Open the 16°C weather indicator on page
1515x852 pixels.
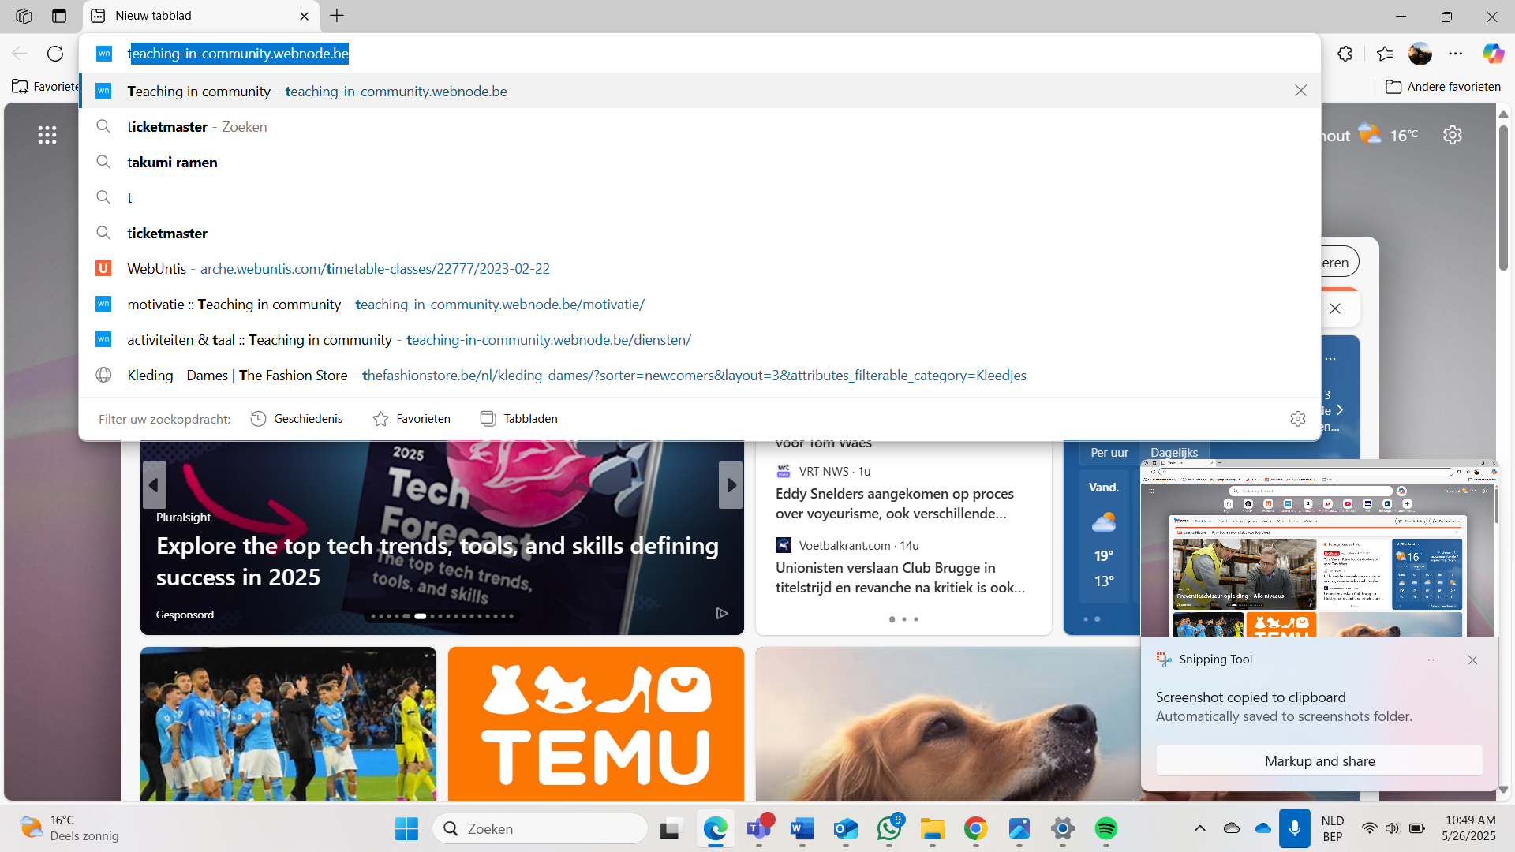1390,135
